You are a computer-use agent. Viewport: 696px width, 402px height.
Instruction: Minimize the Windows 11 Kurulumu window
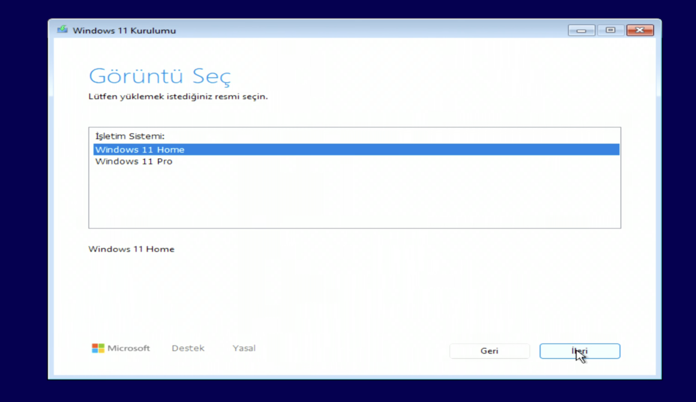[581, 30]
